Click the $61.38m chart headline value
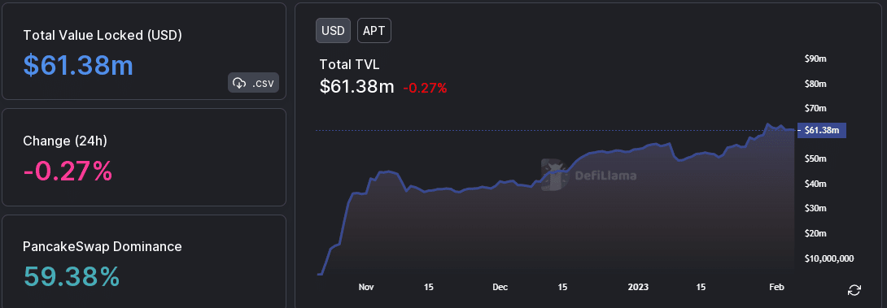The image size is (887, 308). [x=357, y=86]
